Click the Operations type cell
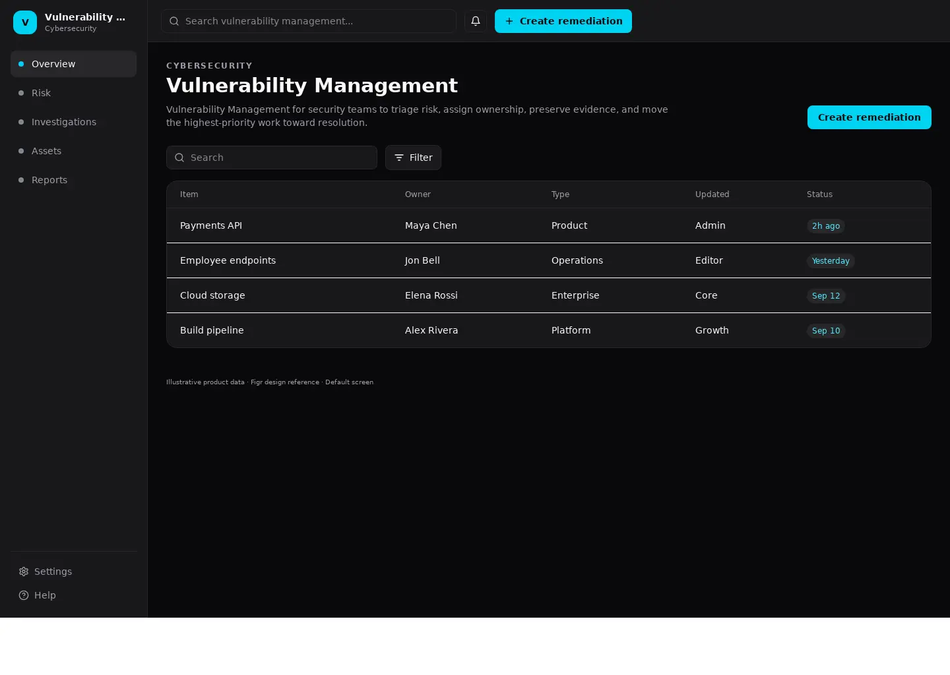Screen dimensions: 950x675 click(577, 260)
